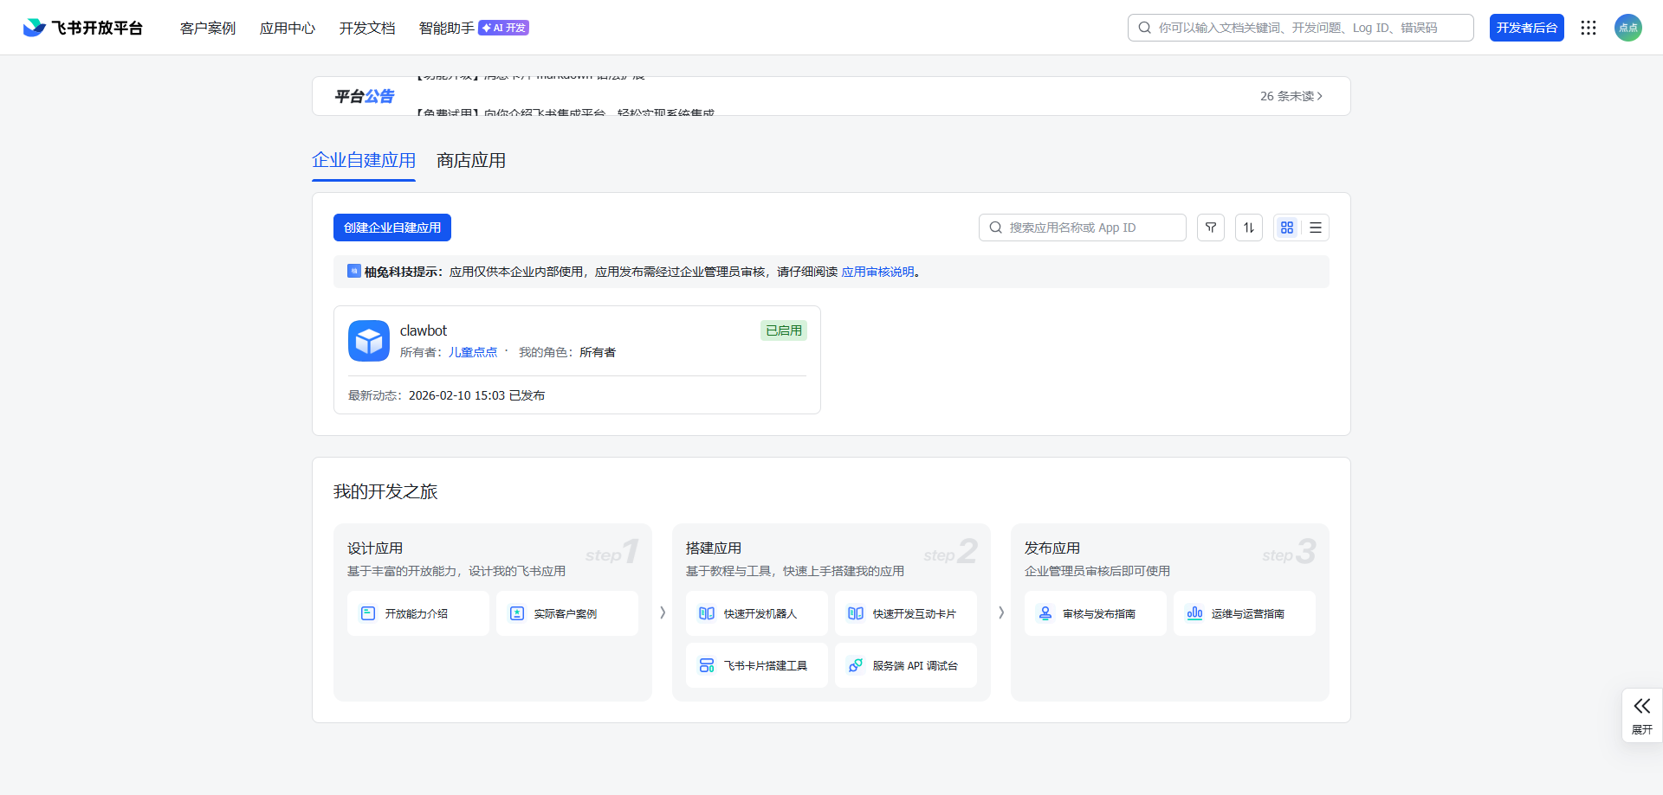The image size is (1663, 795).
Task: Click the magnifier icon in top search
Action: coord(1145,28)
